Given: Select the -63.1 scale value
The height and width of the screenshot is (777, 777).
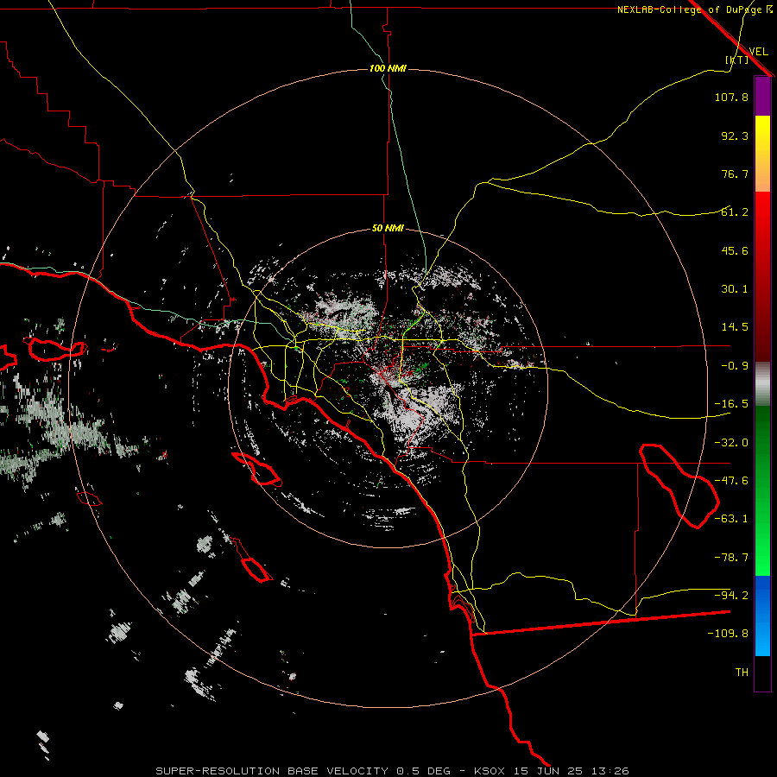Looking at the screenshot, I should [731, 519].
